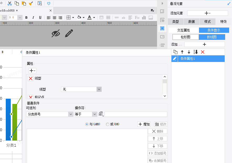Click the condition value input field
The width and height of the screenshot is (232, 163).
[136, 114]
